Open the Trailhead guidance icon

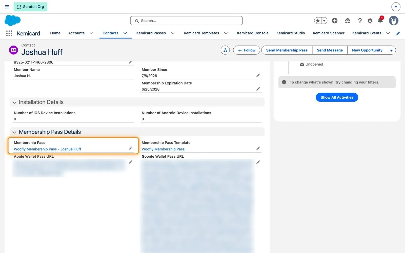347,21
